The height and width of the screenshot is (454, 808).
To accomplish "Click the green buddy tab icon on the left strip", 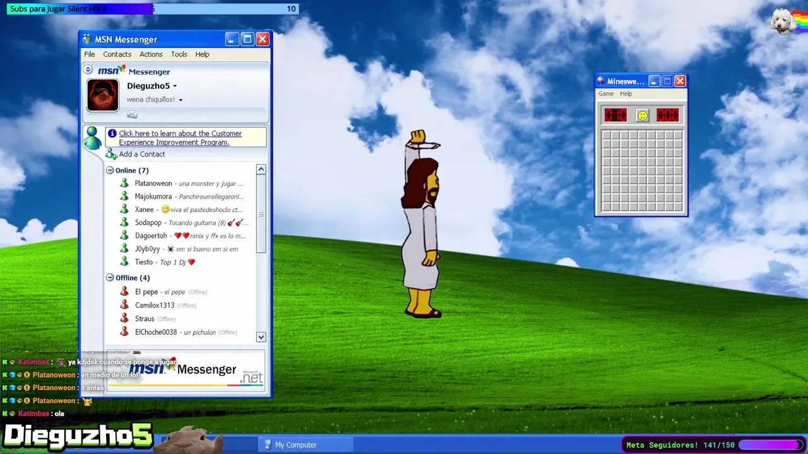I will [x=92, y=137].
